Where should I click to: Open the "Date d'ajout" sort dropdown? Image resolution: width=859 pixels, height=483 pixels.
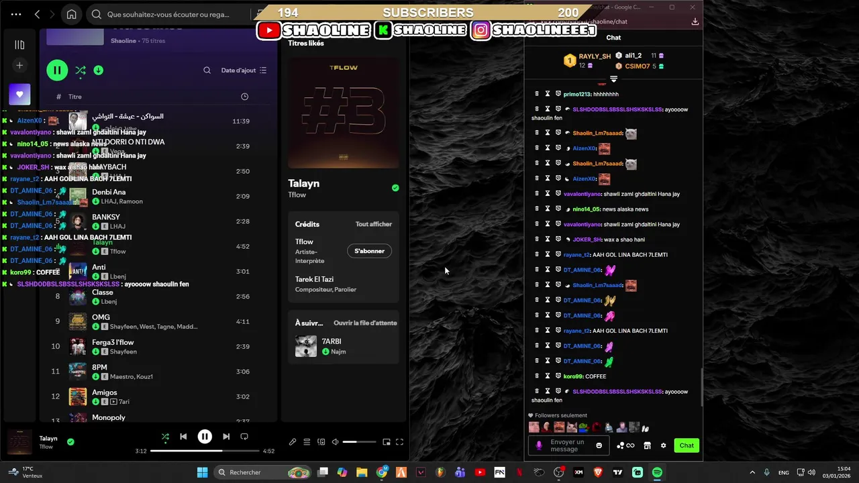pyautogui.click(x=244, y=70)
